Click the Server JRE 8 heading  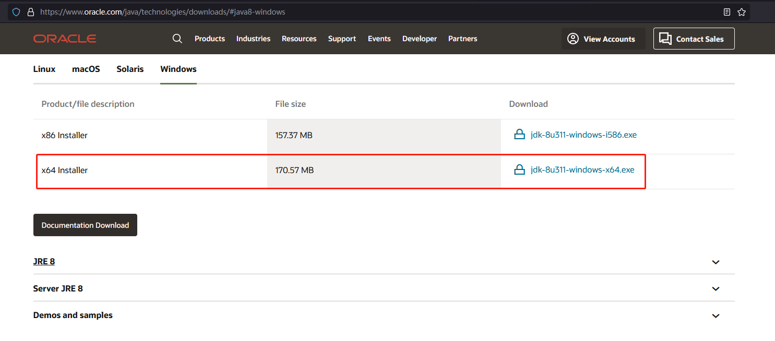58,288
